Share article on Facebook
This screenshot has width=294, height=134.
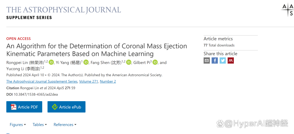click(x=215, y=60)
